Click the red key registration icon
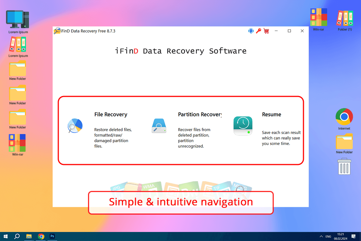The image size is (361, 241). [x=259, y=31]
